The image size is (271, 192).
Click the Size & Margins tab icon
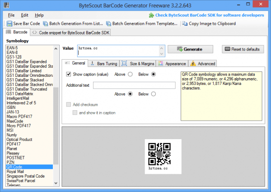(124, 63)
